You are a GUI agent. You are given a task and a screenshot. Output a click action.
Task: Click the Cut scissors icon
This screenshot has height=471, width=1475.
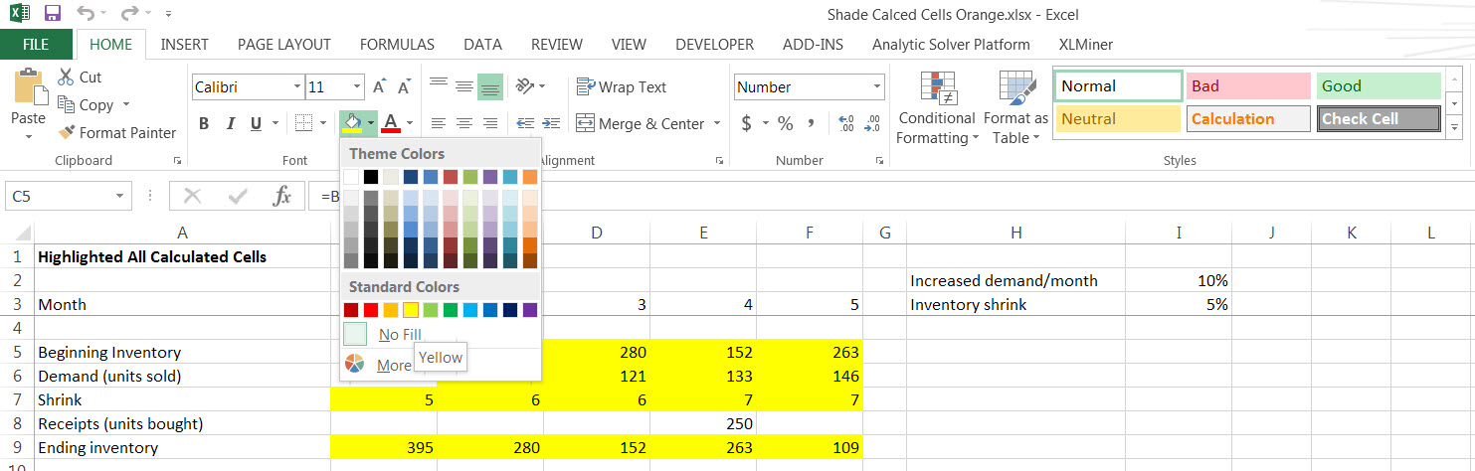[x=67, y=77]
